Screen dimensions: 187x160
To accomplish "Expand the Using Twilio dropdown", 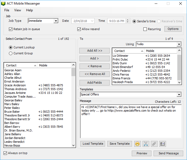I will 179,44.
